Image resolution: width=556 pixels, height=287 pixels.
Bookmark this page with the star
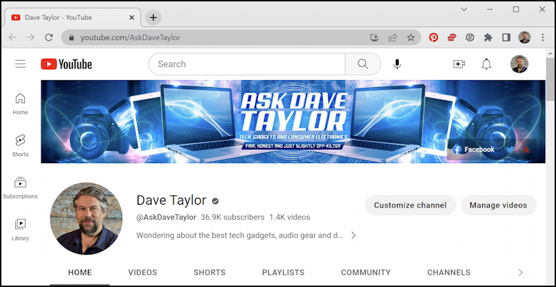(411, 37)
